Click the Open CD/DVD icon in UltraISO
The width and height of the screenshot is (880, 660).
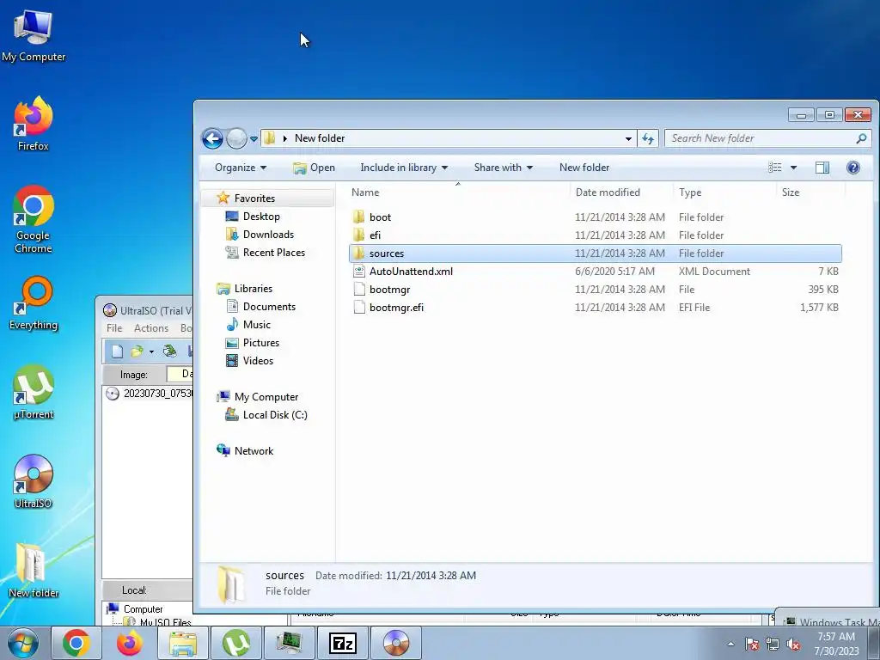(169, 351)
